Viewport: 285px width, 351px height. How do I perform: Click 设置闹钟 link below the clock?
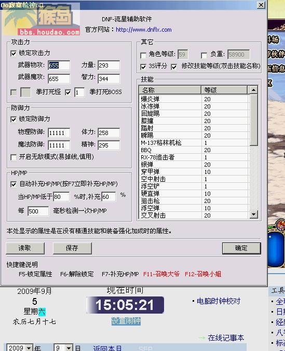[x=126, y=321]
